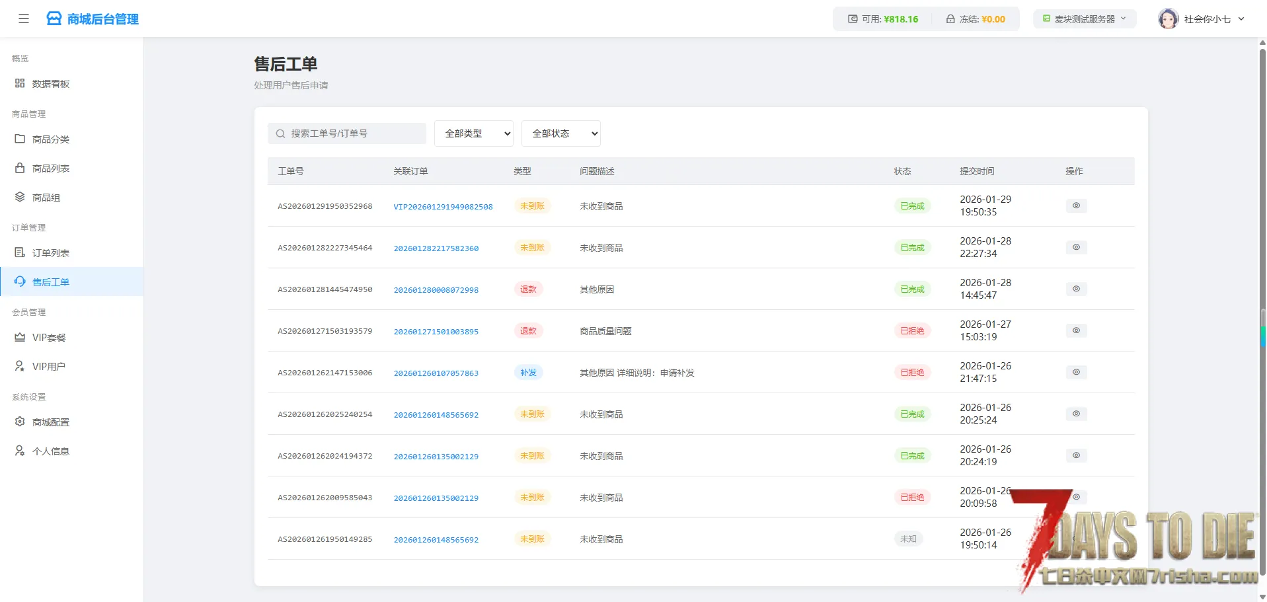Screen dimensions: 1267x602
Task: Open 数据看板 from the sidebar
Action: pyautogui.click(x=51, y=84)
